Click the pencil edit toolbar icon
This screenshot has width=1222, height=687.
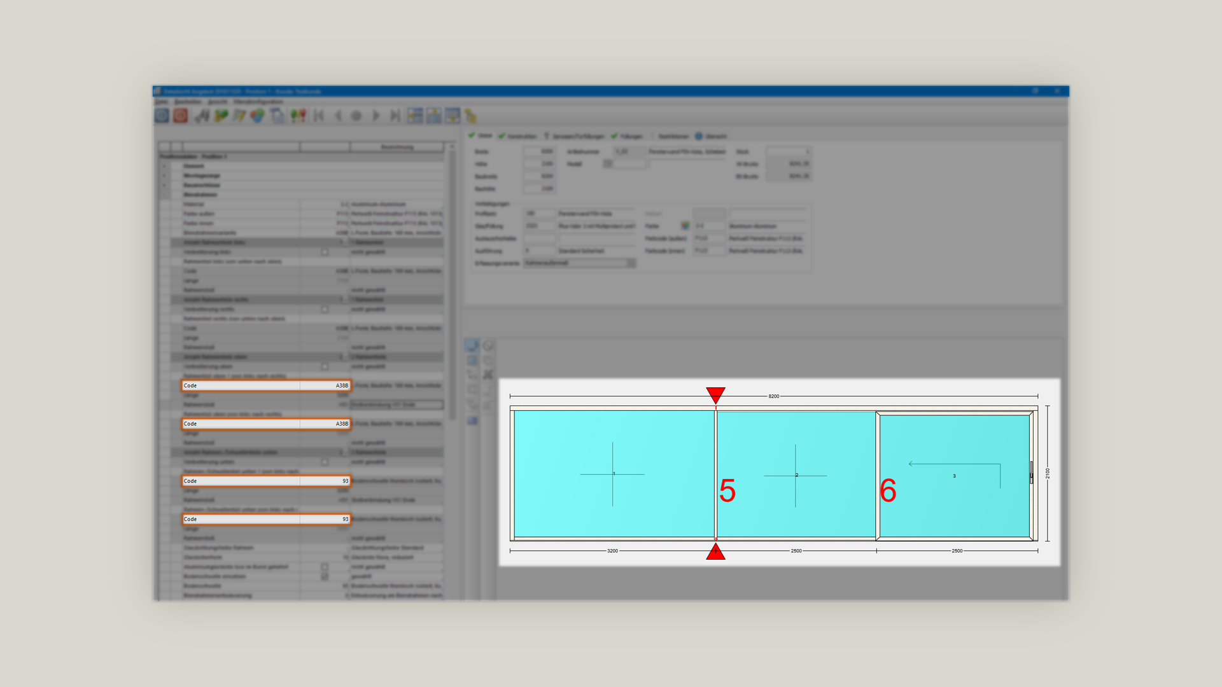click(x=239, y=116)
